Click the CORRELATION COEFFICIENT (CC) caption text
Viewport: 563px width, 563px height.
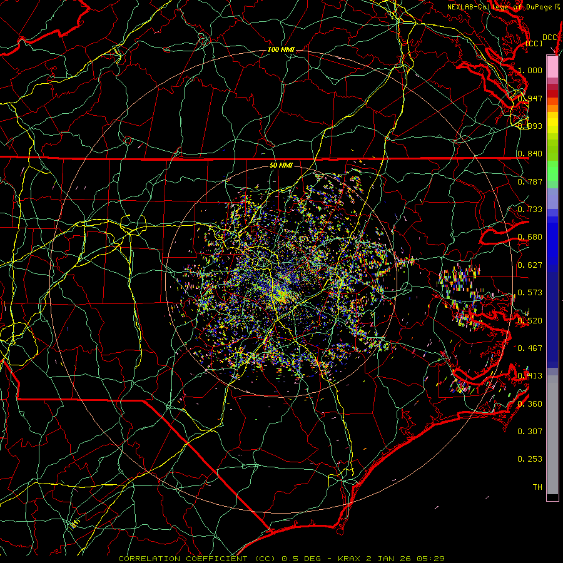coord(197,559)
